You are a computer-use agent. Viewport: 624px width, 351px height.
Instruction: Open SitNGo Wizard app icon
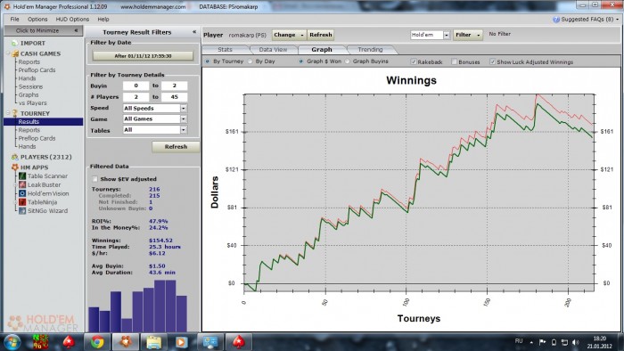tap(22, 210)
